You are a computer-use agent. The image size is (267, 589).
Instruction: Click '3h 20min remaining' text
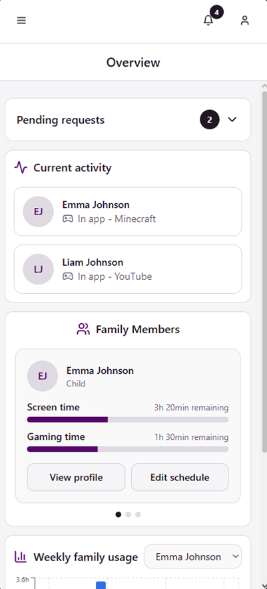tap(191, 408)
